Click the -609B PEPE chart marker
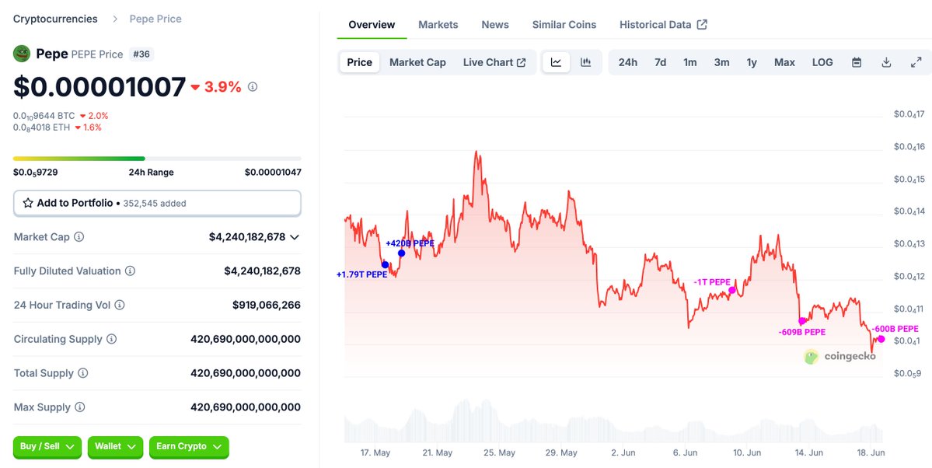This screenshot has width=932, height=468. (802, 320)
